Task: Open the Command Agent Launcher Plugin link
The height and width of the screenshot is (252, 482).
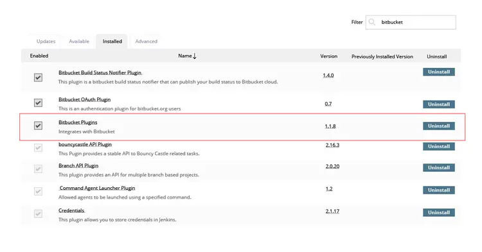Action: click(97, 188)
